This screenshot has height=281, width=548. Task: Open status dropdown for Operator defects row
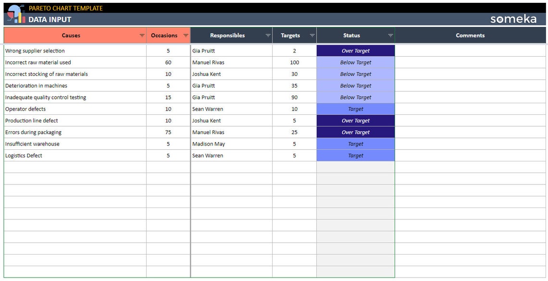(355, 109)
